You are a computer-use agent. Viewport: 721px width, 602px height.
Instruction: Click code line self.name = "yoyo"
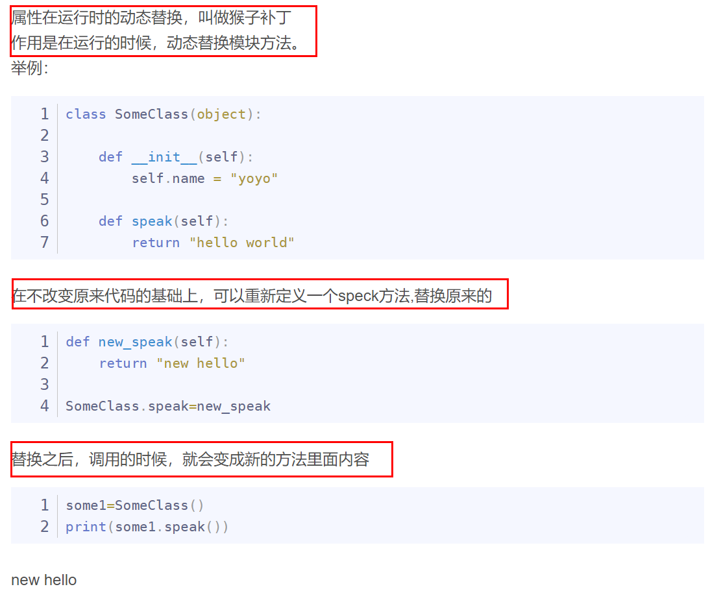tap(204, 178)
